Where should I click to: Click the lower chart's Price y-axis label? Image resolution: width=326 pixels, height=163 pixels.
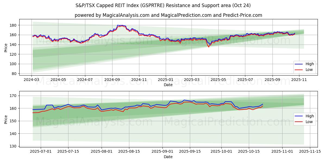pyautogui.click(x=6, y=119)
